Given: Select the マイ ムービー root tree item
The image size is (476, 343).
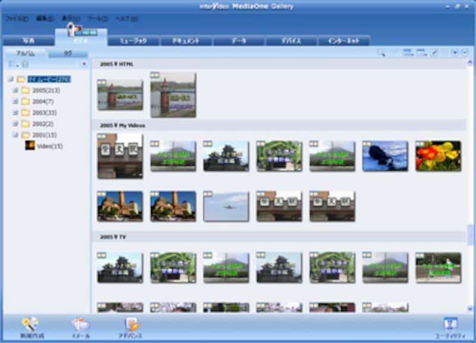Looking at the screenshot, I should (x=49, y=80).
